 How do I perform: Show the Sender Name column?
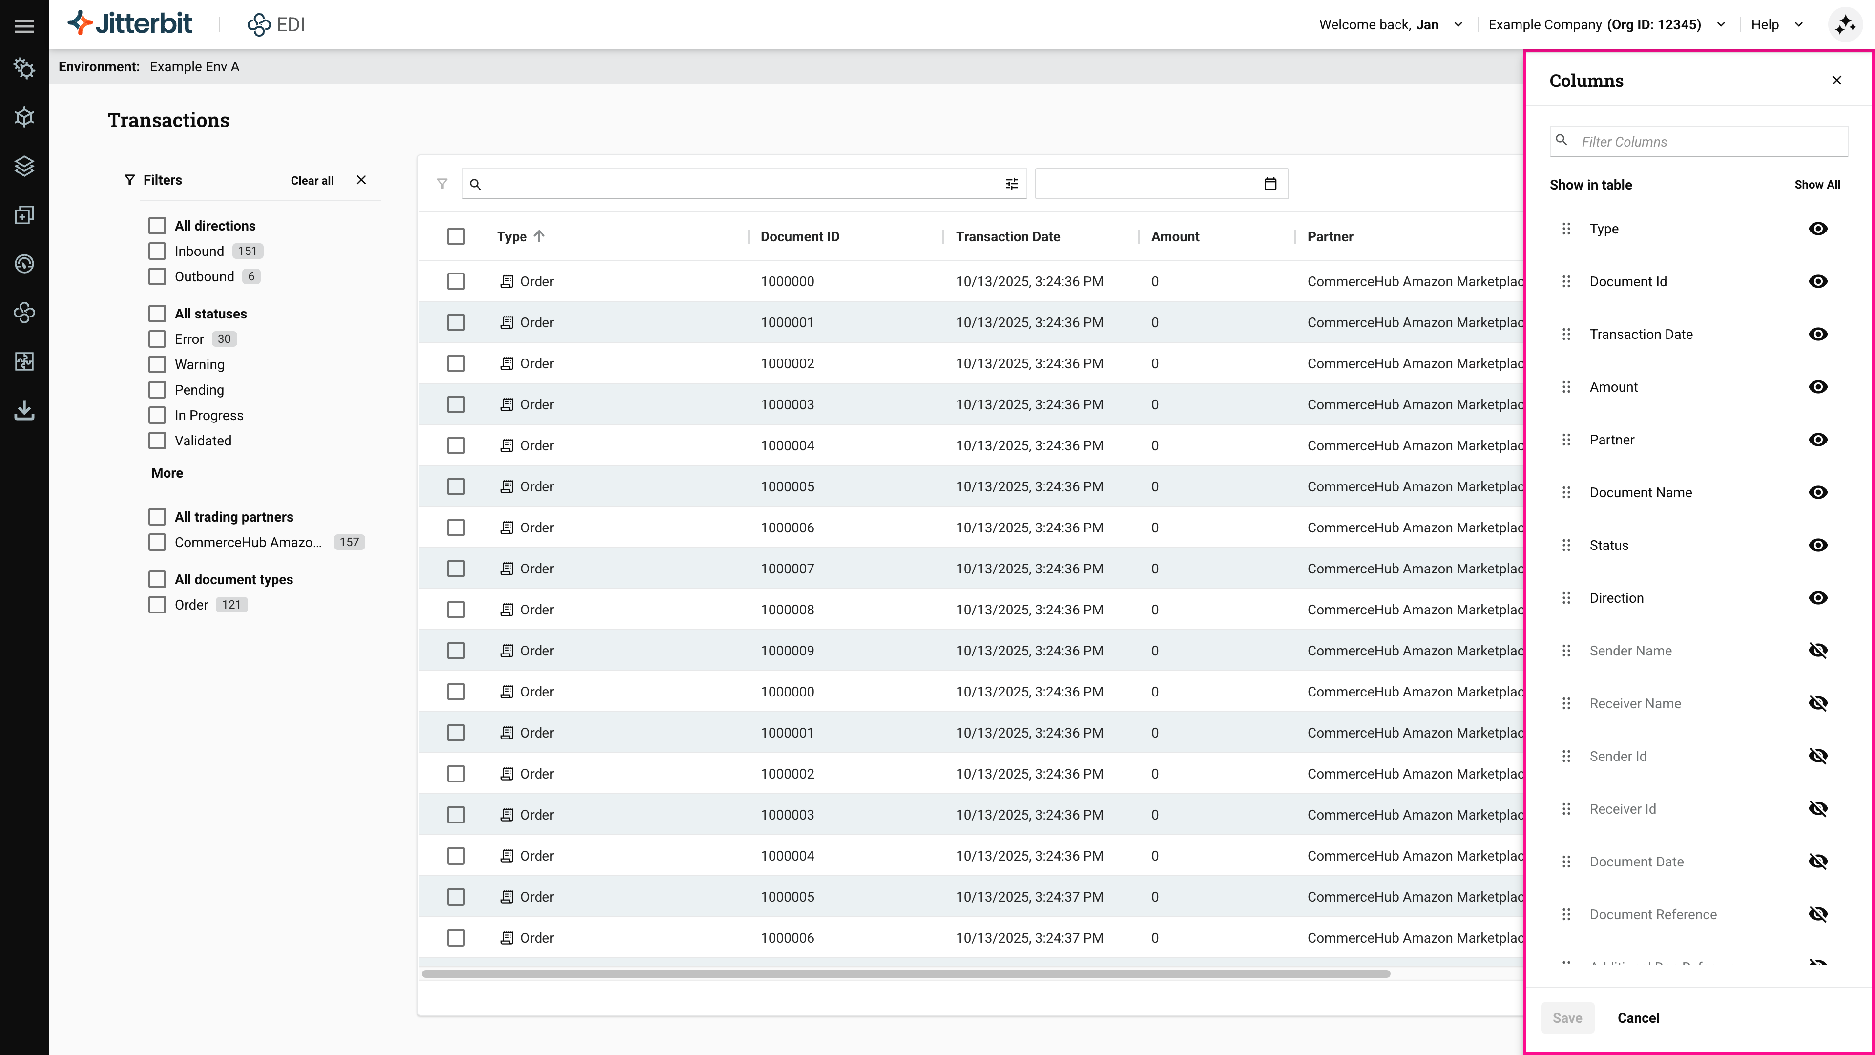pyautogui.click(x=1817, y=650)
